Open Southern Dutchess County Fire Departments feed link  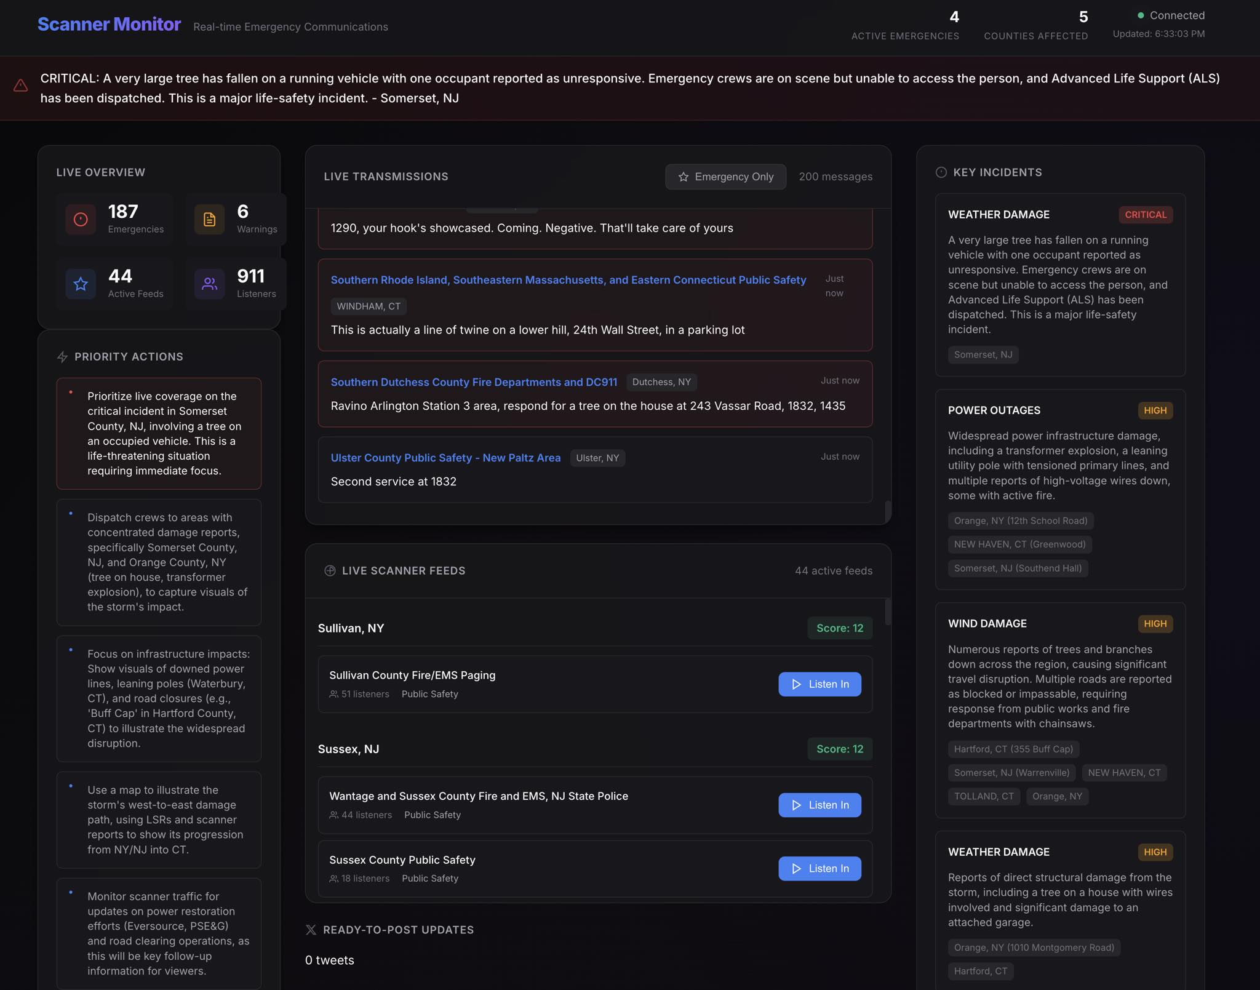[474, 382]
